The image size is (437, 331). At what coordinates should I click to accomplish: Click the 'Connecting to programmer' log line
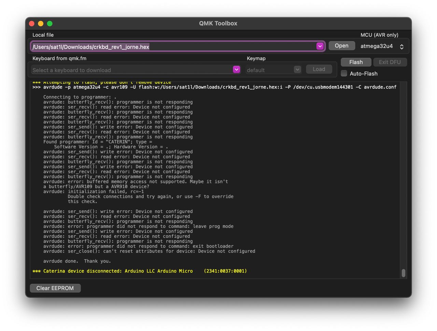(80, 97)
